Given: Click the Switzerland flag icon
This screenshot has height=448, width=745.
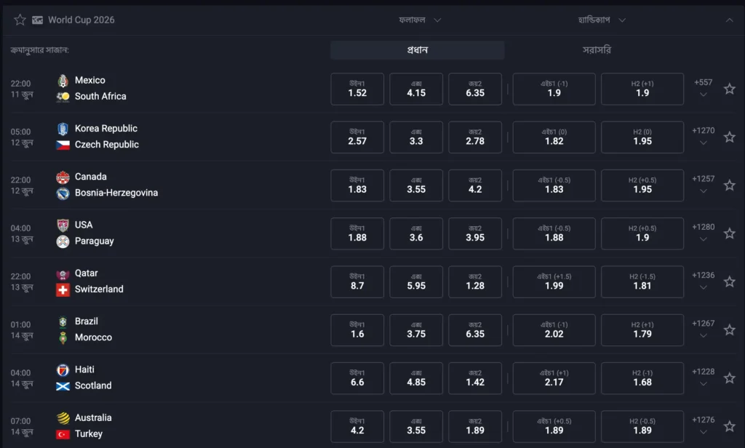Looking at the screenshot, I should coord(63,289).
